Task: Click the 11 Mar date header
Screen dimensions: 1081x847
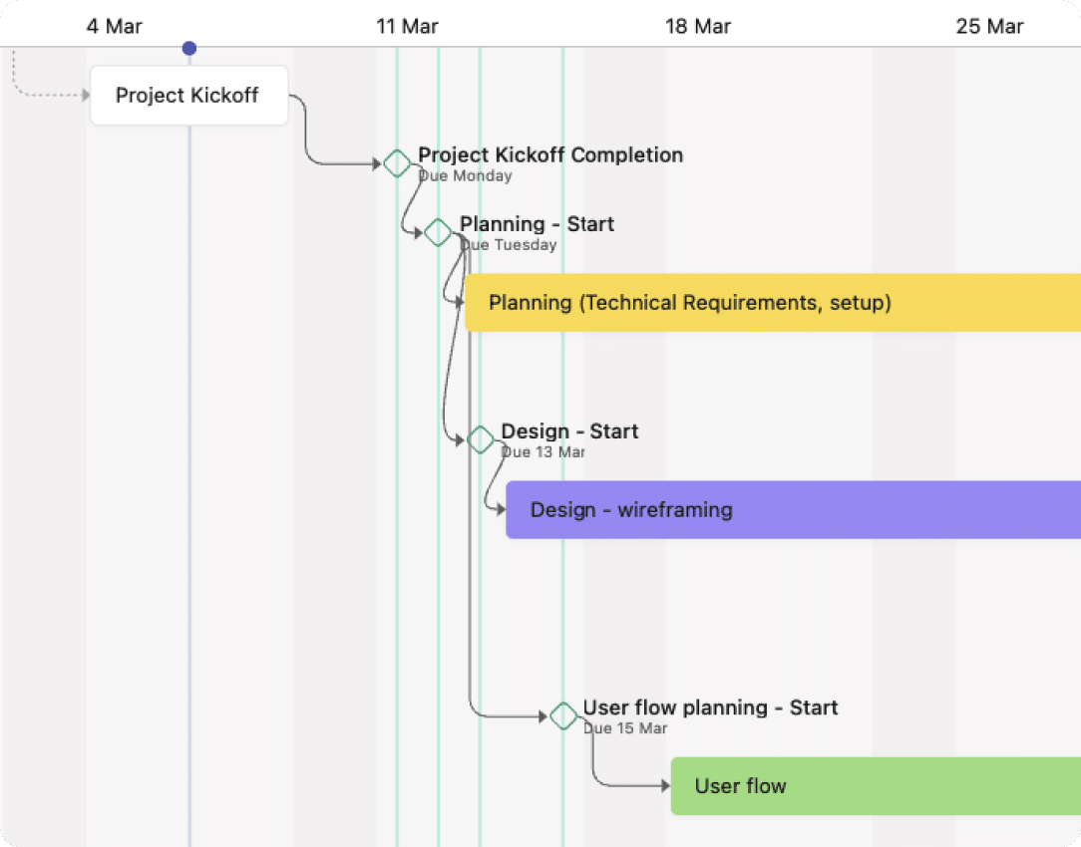Action: [407, 26]
